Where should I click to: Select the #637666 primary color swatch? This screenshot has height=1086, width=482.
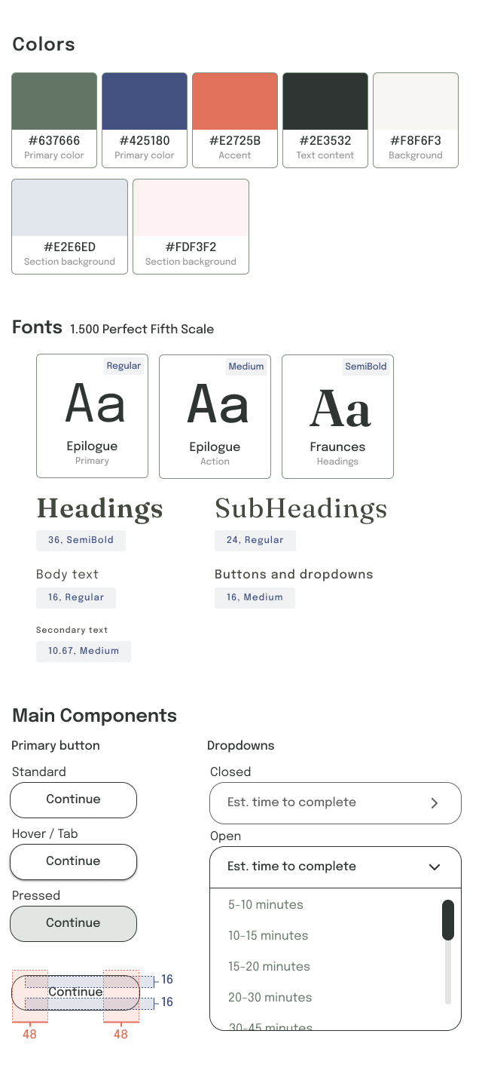click(x=54, y=120)
